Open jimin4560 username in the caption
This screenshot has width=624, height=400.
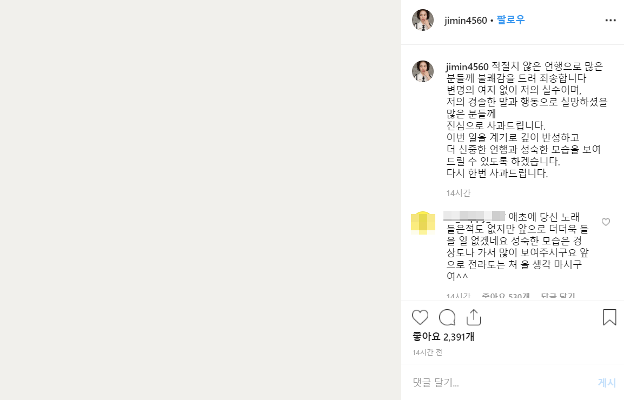click(x=467, y=66)
